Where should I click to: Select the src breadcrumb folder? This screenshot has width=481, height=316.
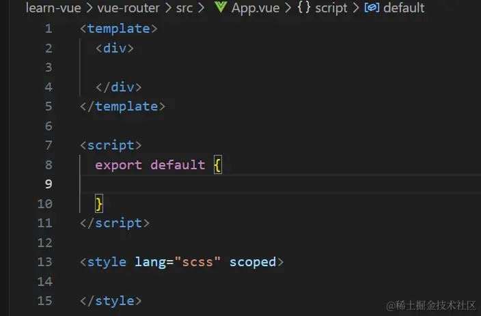(x=184, y=8)
